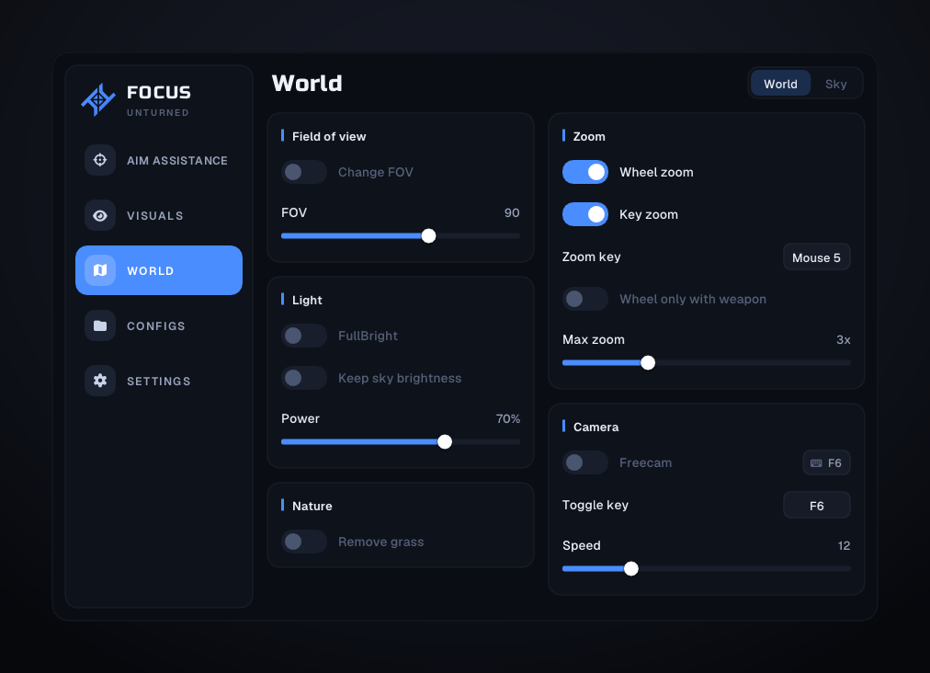This screenshot has height=673, width=930.
Task: Turn on FullBright toggle
Action: [303, 336]
